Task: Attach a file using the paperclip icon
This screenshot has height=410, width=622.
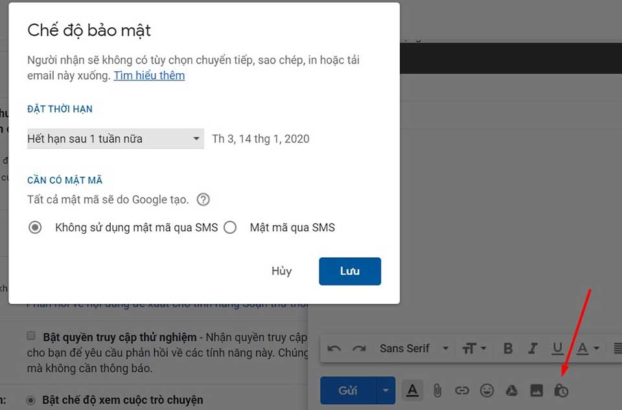Action: coord(437,391)
